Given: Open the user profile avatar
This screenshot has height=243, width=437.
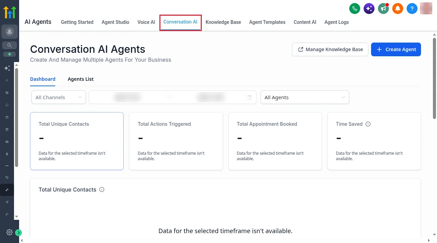Looking at the screenshot, I should 426,9.
